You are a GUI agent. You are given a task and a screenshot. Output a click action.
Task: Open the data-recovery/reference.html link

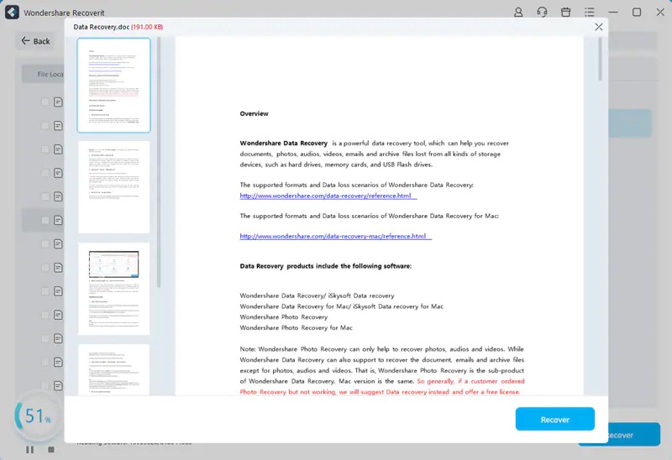pyautogui.click(x=327, y=196)
